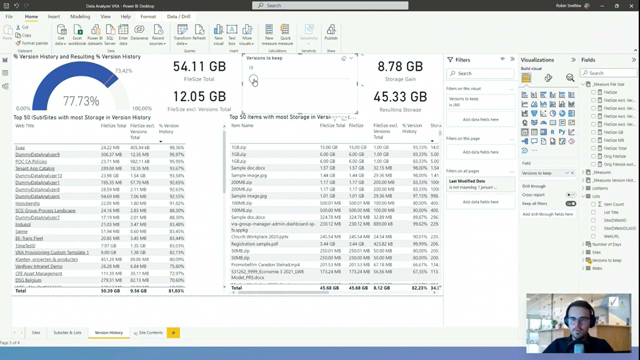The image size is (640, 360).
Task: Collapse the _Measure File Size table
Action: click(583, 84)
